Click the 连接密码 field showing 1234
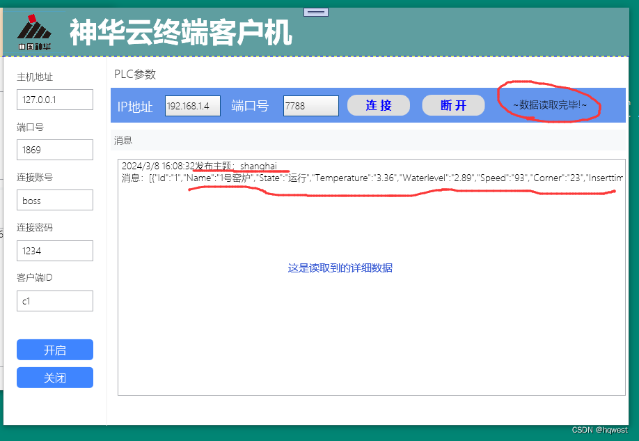Image resolution: width=639 pixels, height=441 pixels. click(x=54, y=251)
